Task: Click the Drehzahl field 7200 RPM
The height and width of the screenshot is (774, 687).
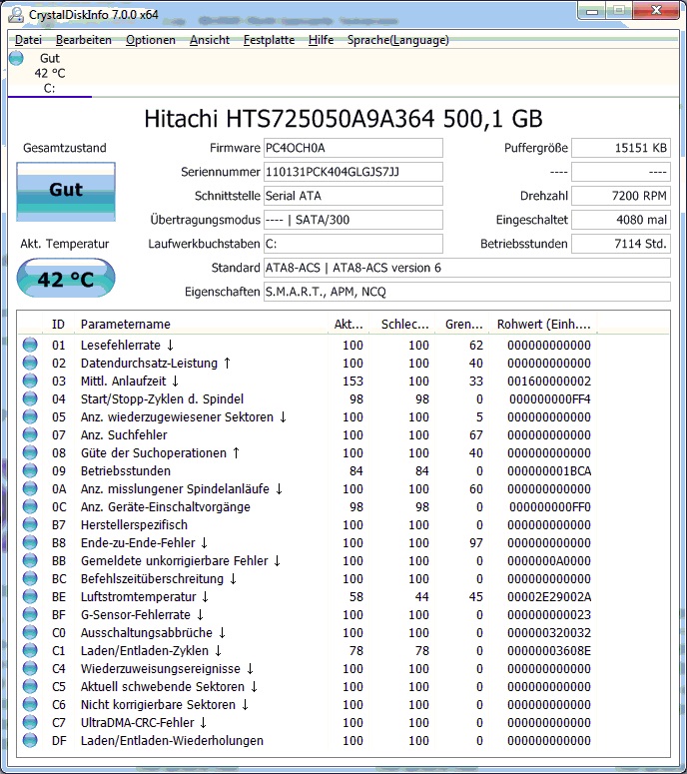Action: tap(621, 196)
